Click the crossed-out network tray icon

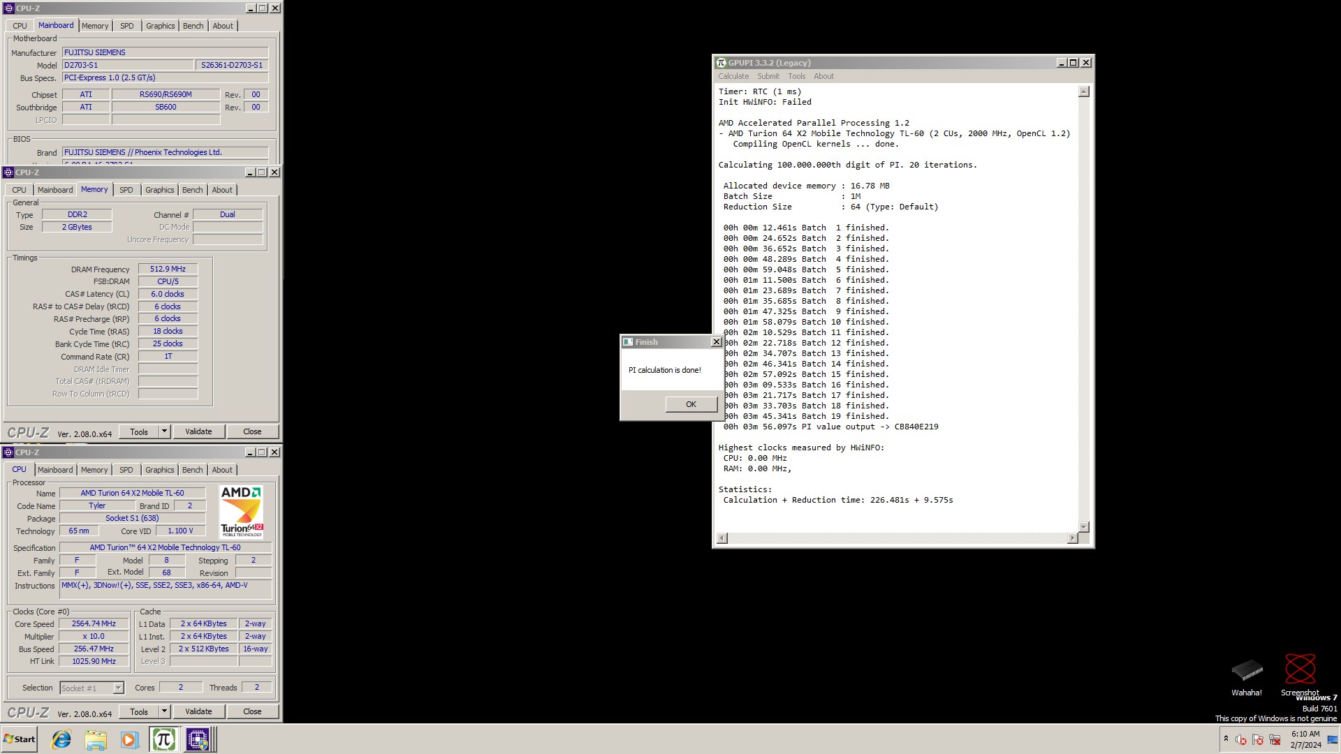(1275, 739)
